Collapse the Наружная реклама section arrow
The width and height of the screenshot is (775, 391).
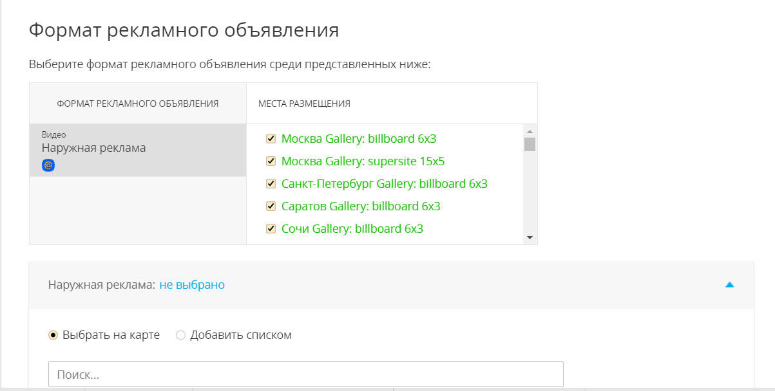pos(729,284)
